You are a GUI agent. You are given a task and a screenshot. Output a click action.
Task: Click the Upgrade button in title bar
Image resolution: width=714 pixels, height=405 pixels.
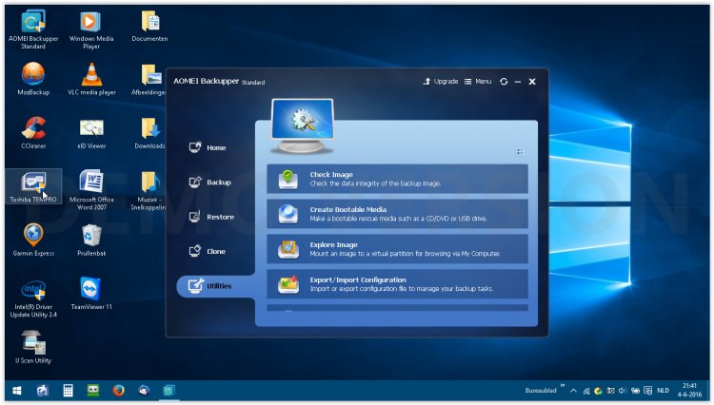(441, 82)
